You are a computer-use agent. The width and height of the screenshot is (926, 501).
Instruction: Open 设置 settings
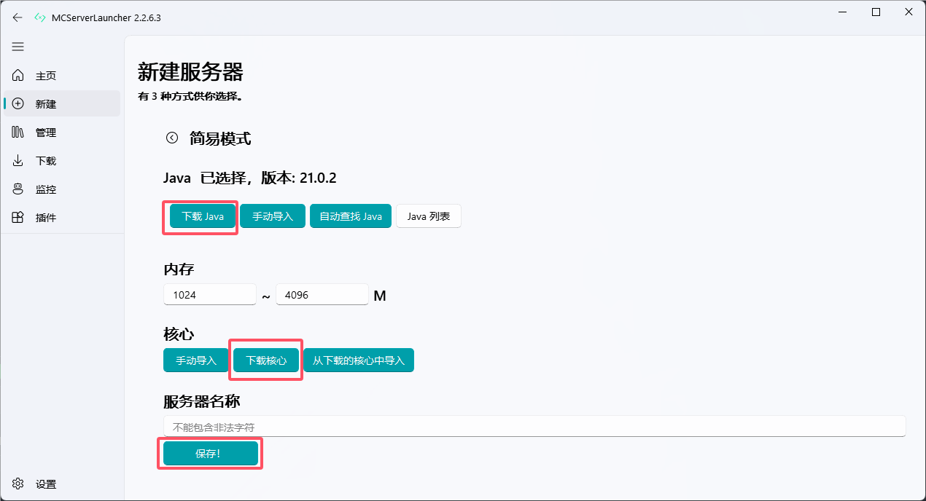point(62,484)
